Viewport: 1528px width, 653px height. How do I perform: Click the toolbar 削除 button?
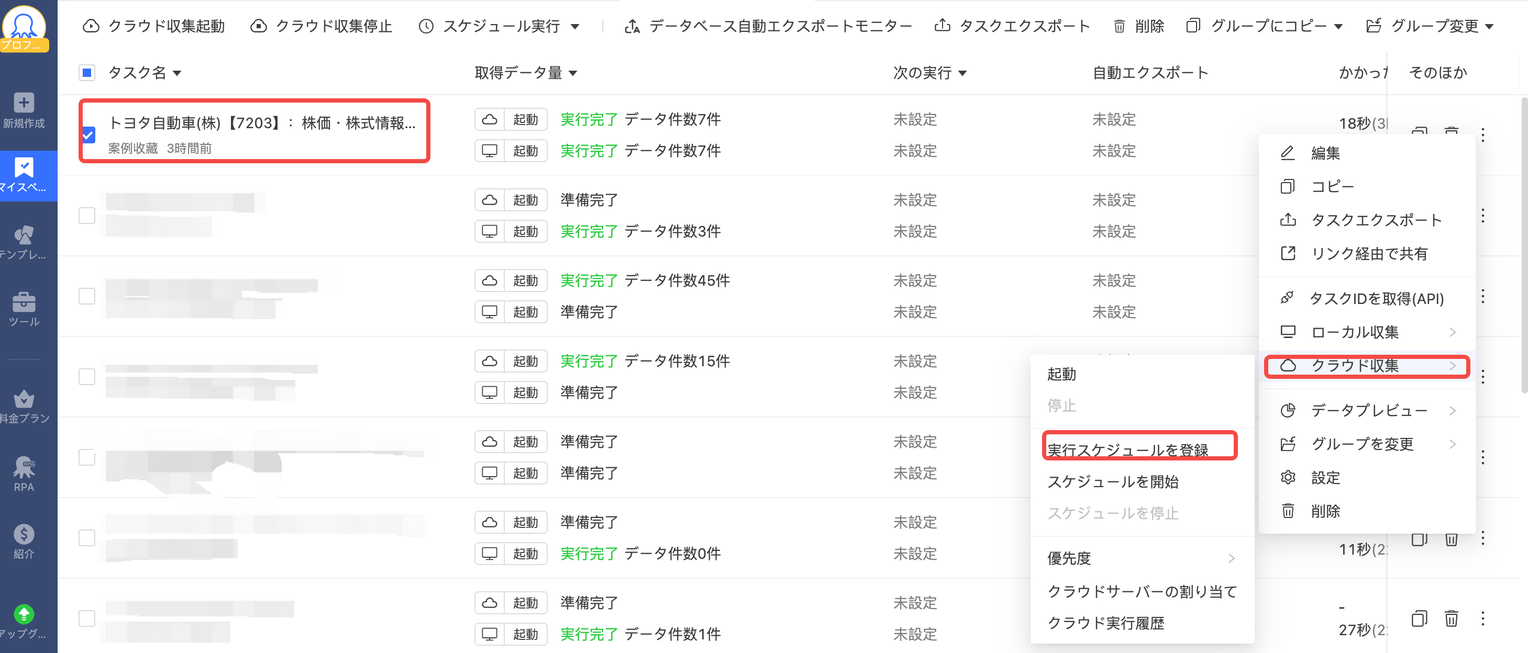1138,26
